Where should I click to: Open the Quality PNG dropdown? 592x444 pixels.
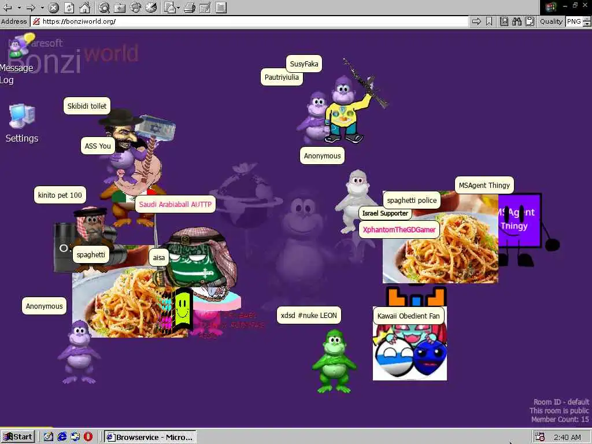[578, 21]
